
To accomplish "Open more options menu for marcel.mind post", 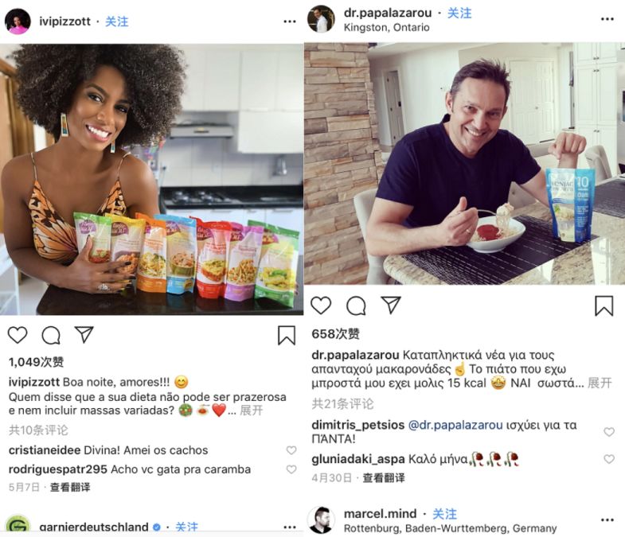I will 607,519.
